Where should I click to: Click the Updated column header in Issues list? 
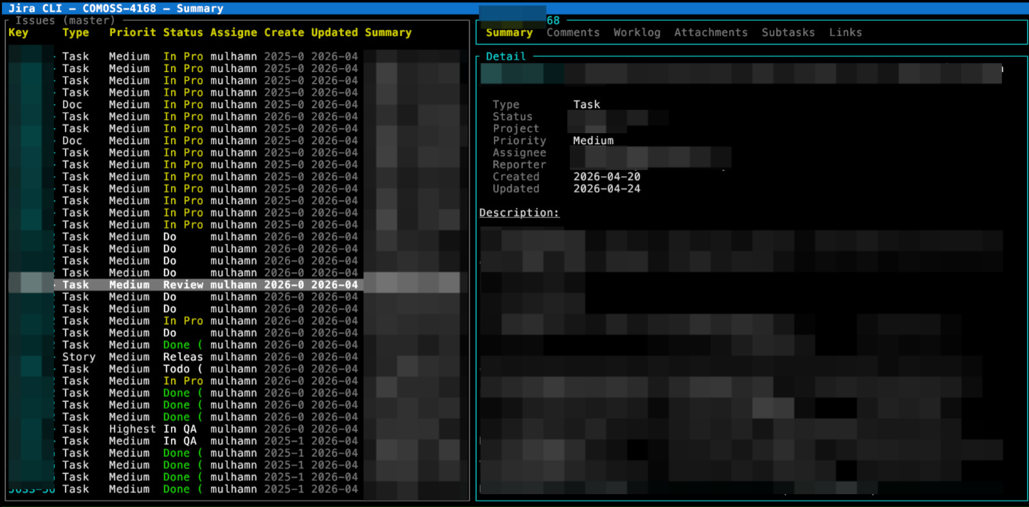pyautogui.click(x=334, y=32)
